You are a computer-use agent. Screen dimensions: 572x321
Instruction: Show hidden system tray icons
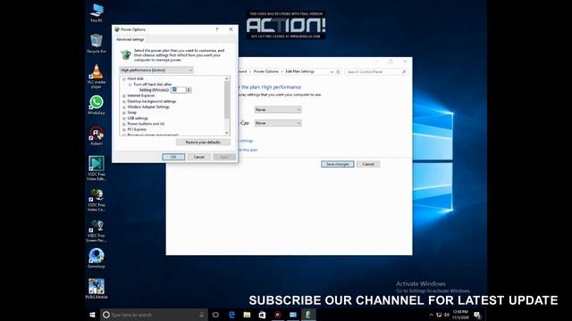(431, 315)
